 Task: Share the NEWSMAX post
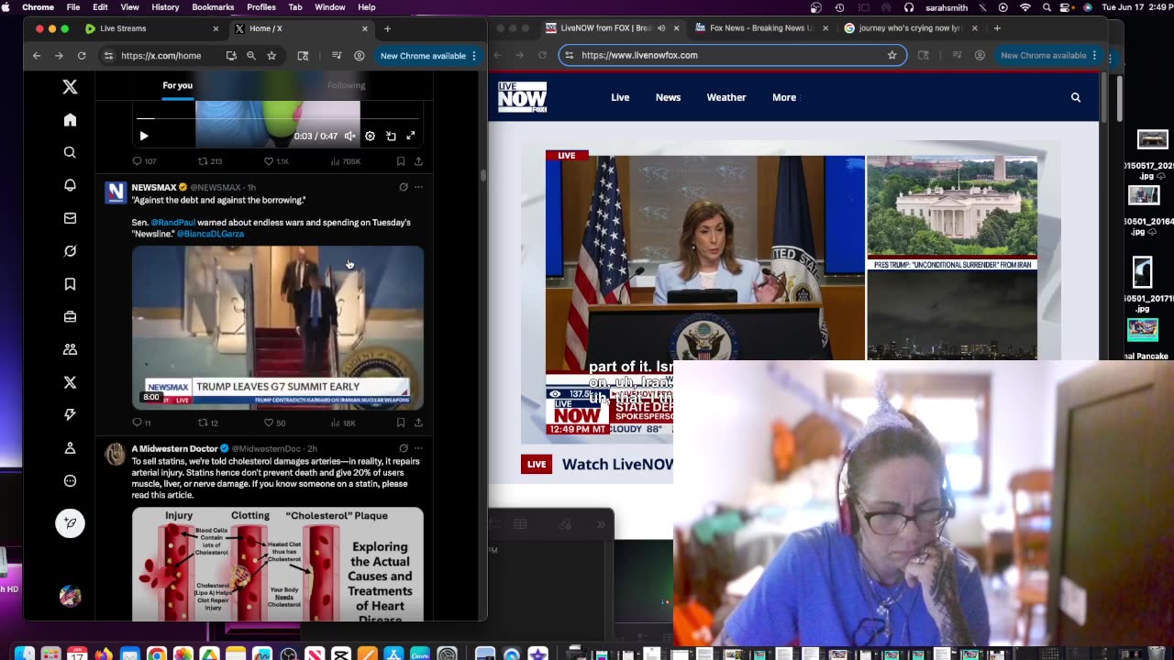418,423
